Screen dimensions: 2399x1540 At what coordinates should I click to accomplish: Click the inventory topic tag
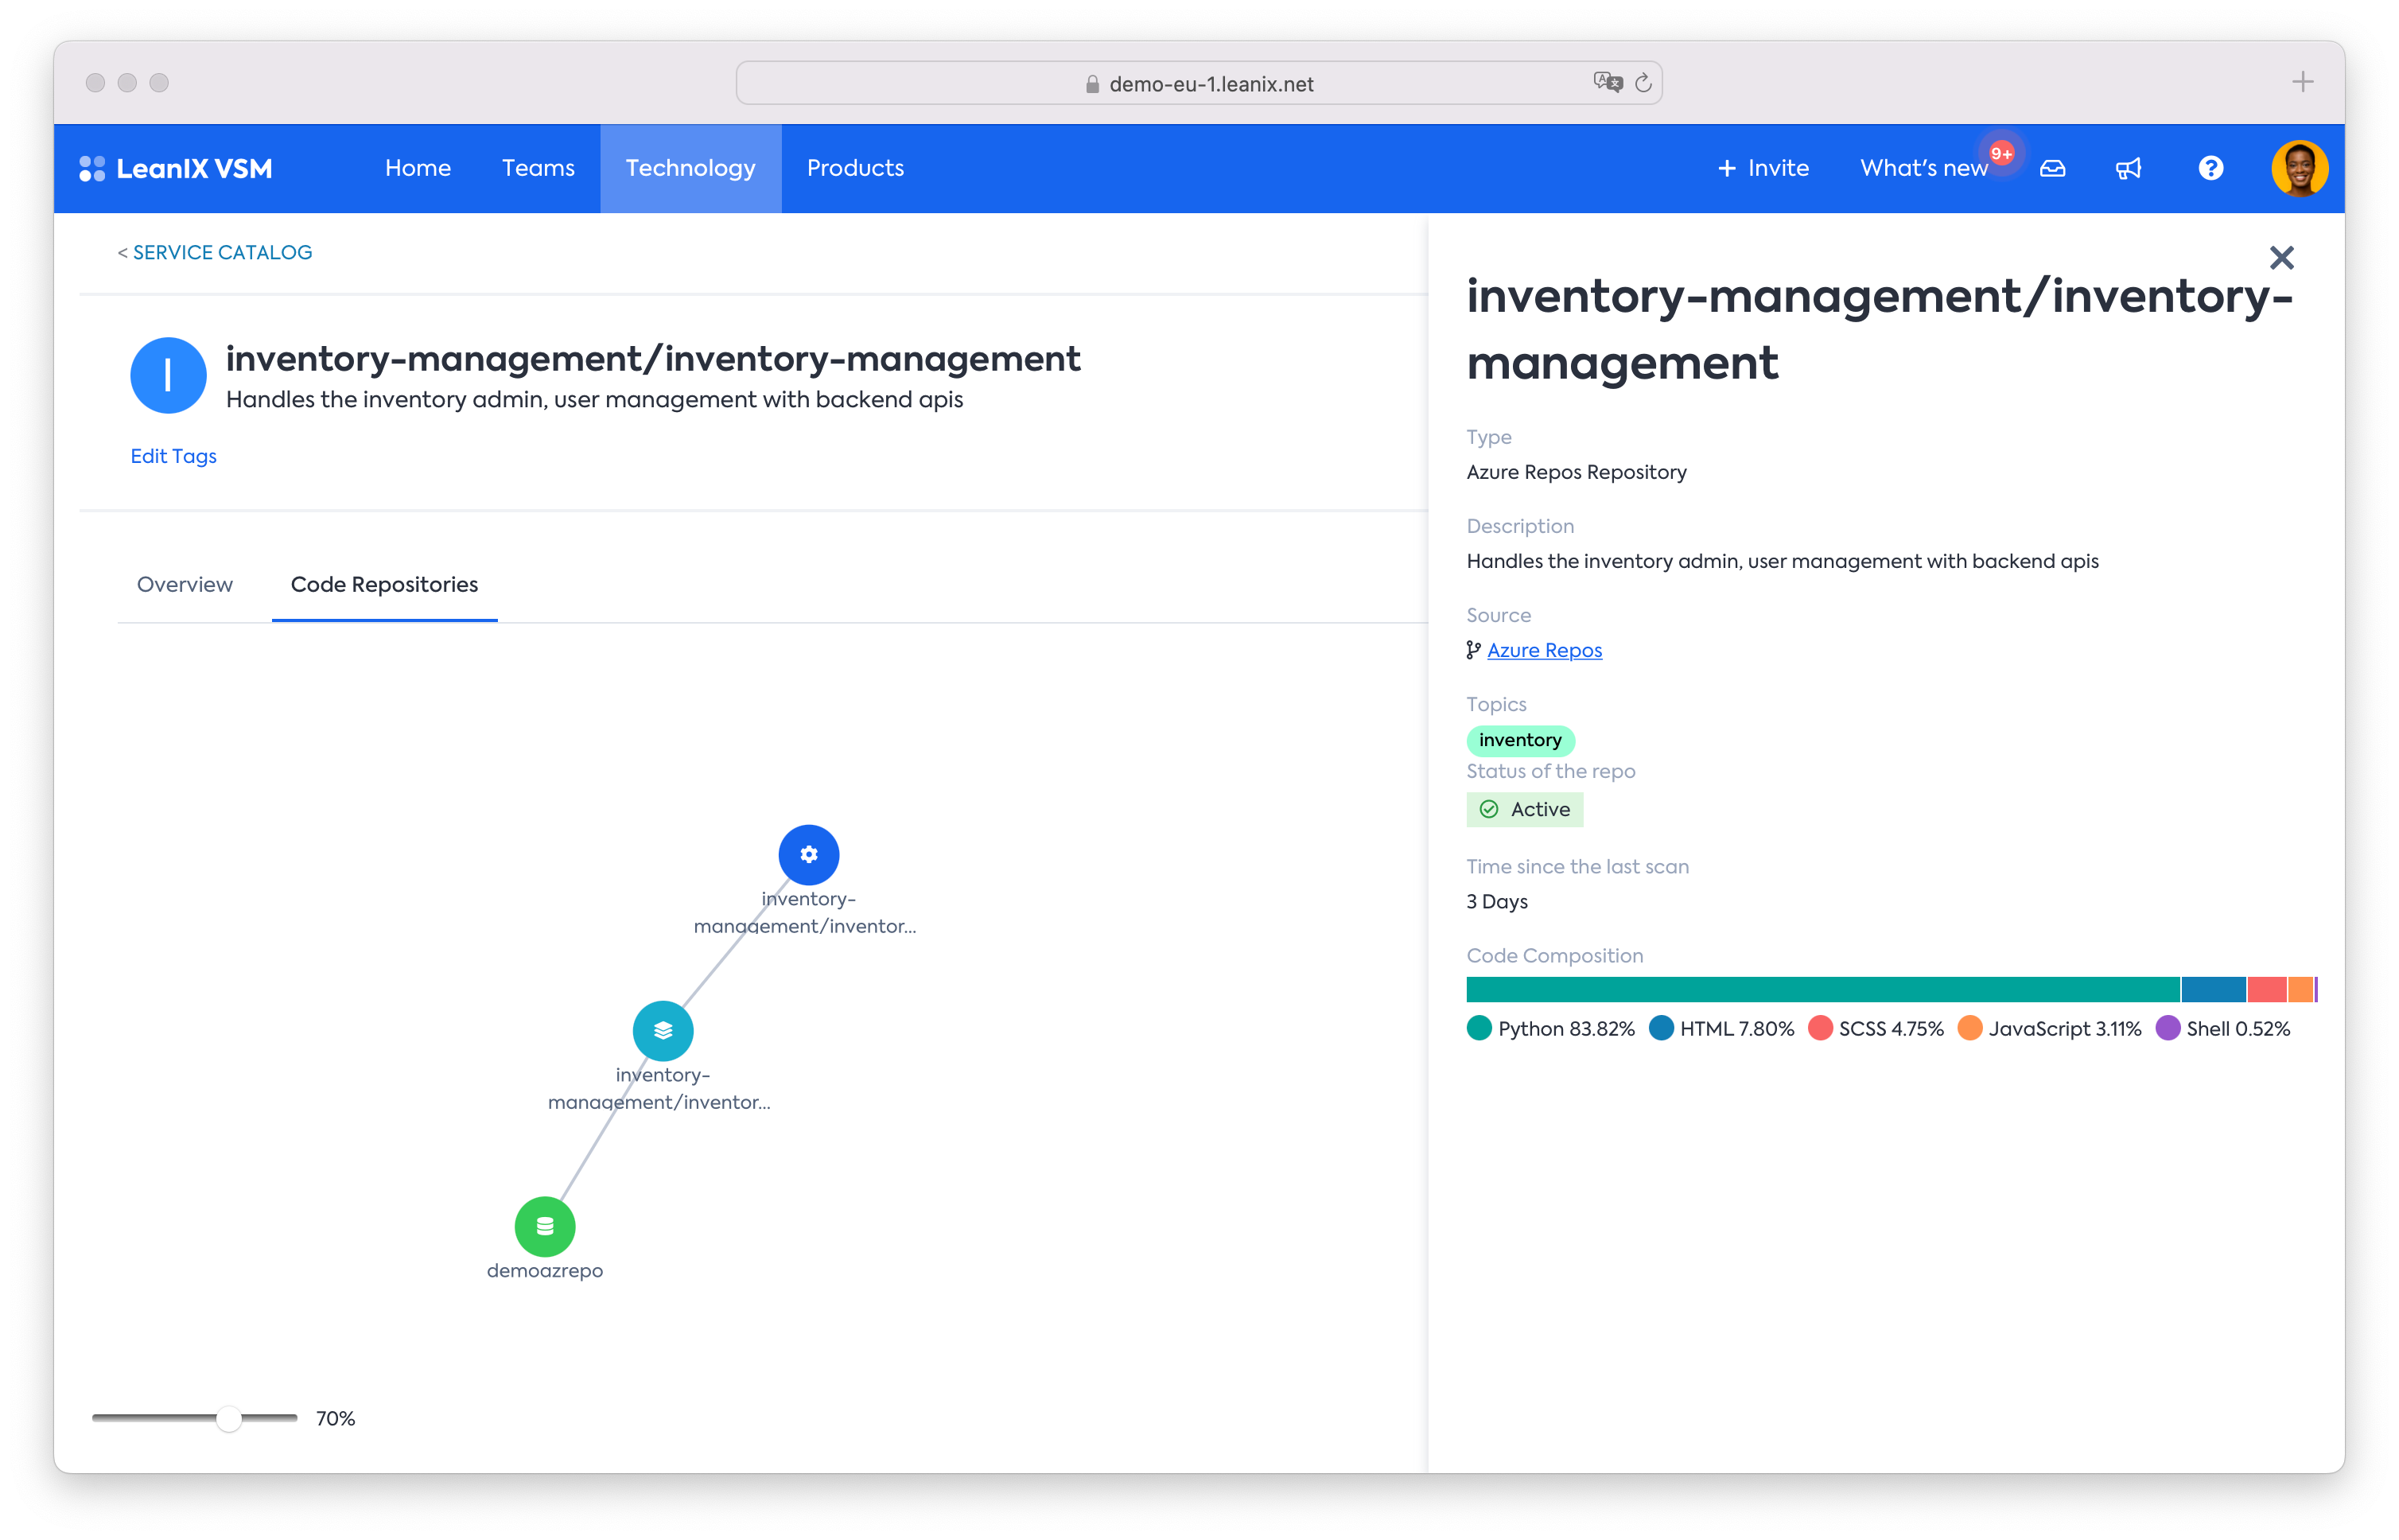1520,740
